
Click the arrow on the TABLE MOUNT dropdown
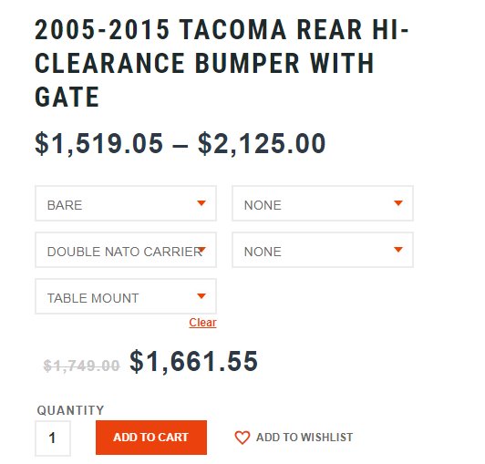[x=201, y=296]
